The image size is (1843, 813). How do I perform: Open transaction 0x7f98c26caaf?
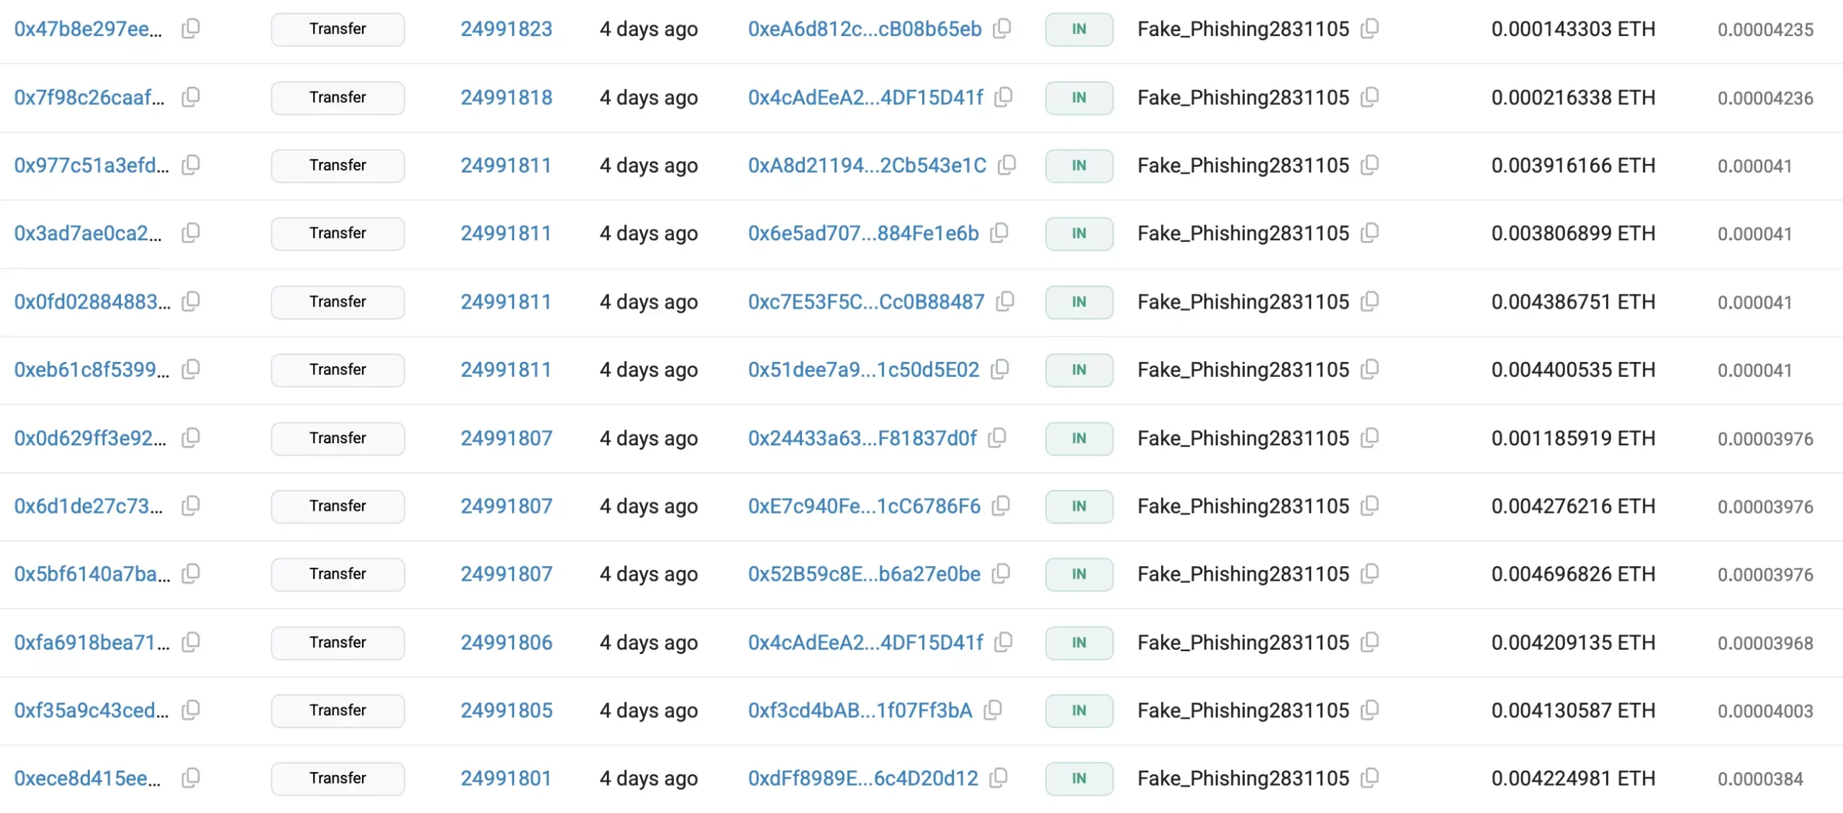pyautogui.click(x=89, y=97)
